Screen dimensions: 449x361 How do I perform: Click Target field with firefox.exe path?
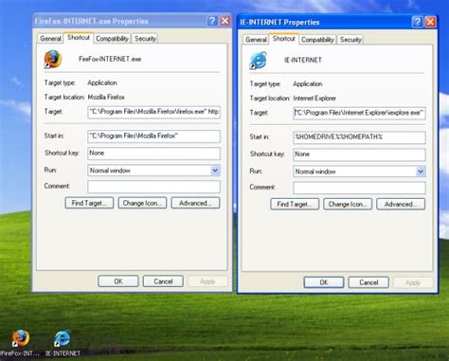(x=153, y=112)
